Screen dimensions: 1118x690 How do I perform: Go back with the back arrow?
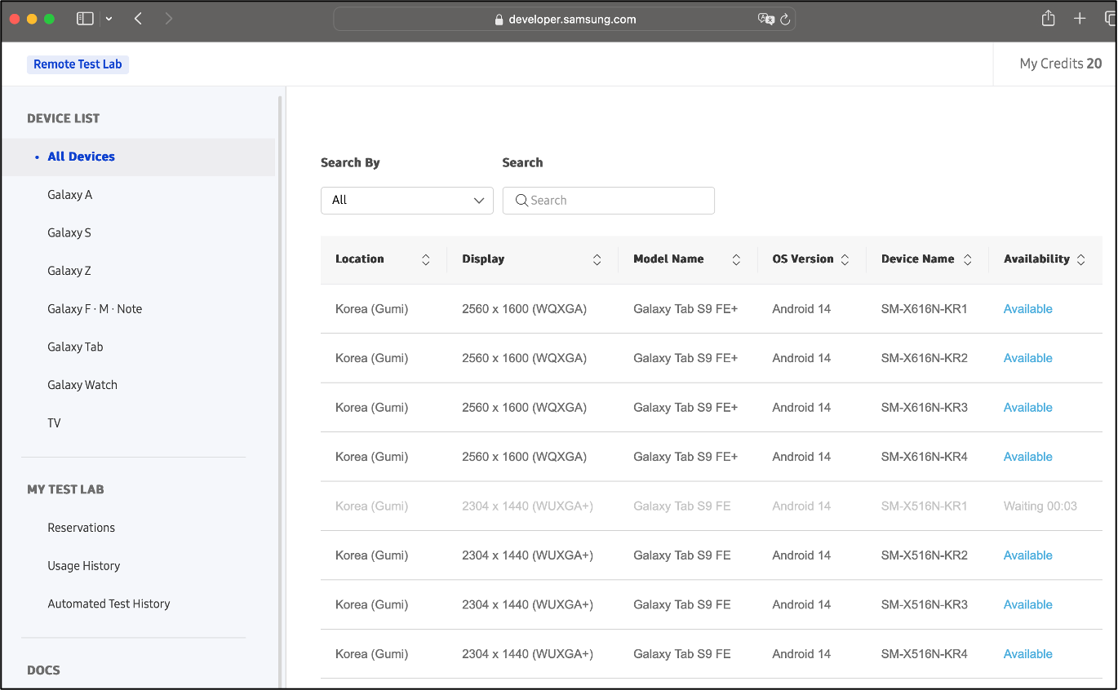pyautogui.click(x=138, y=19)
